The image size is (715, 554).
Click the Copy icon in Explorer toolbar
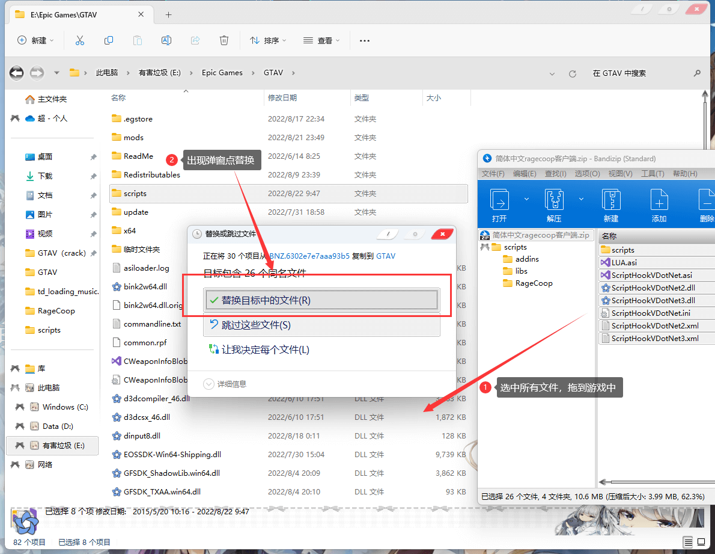(109, 40)
